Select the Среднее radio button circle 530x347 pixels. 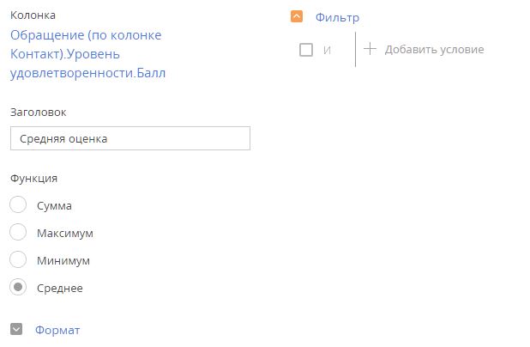point(18,287)
